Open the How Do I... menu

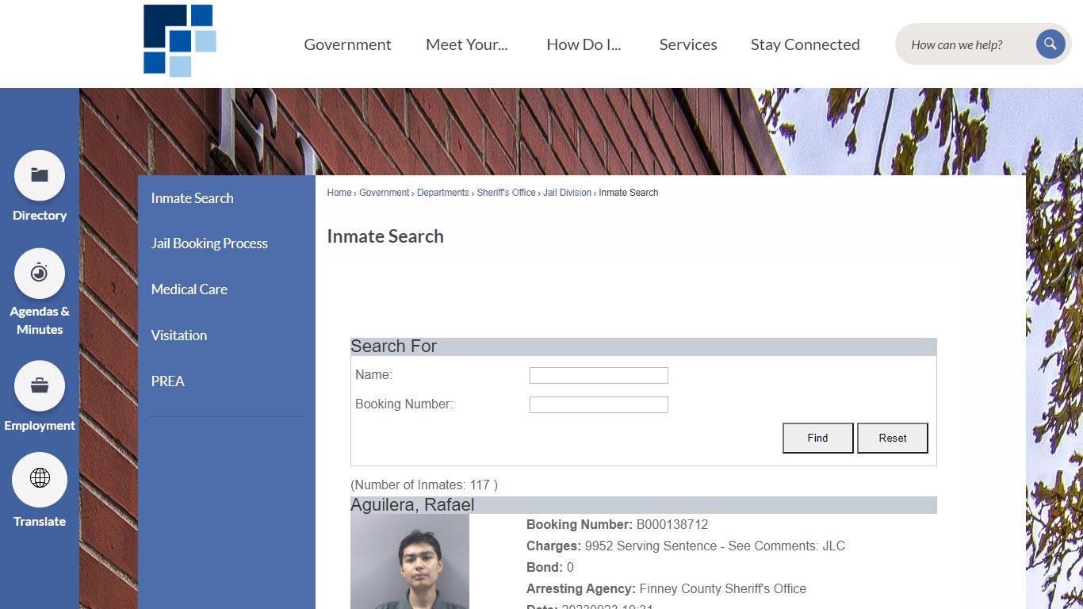[x=584, y=44]
